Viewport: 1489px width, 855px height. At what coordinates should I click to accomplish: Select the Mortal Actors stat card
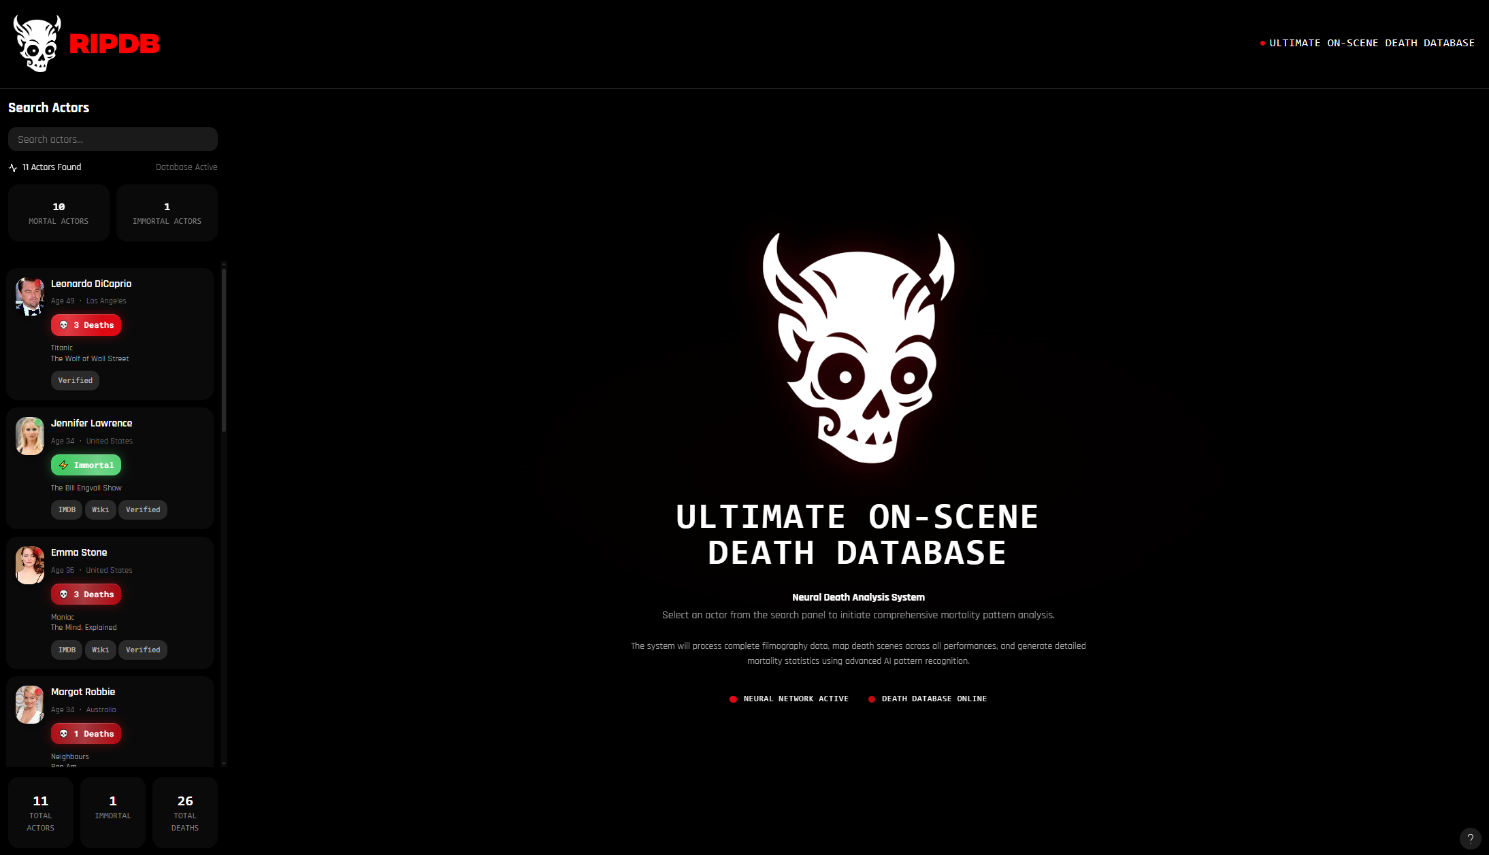tap(59, 213)
